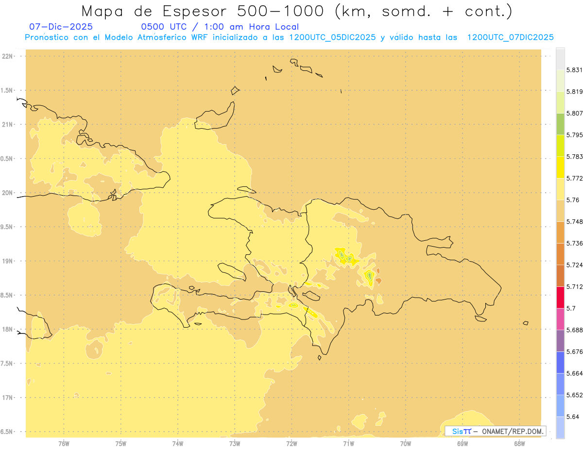Click the green legend band between 5.795 and 5.807
This screenshot has width=583, height=450.
click(560, 124)
